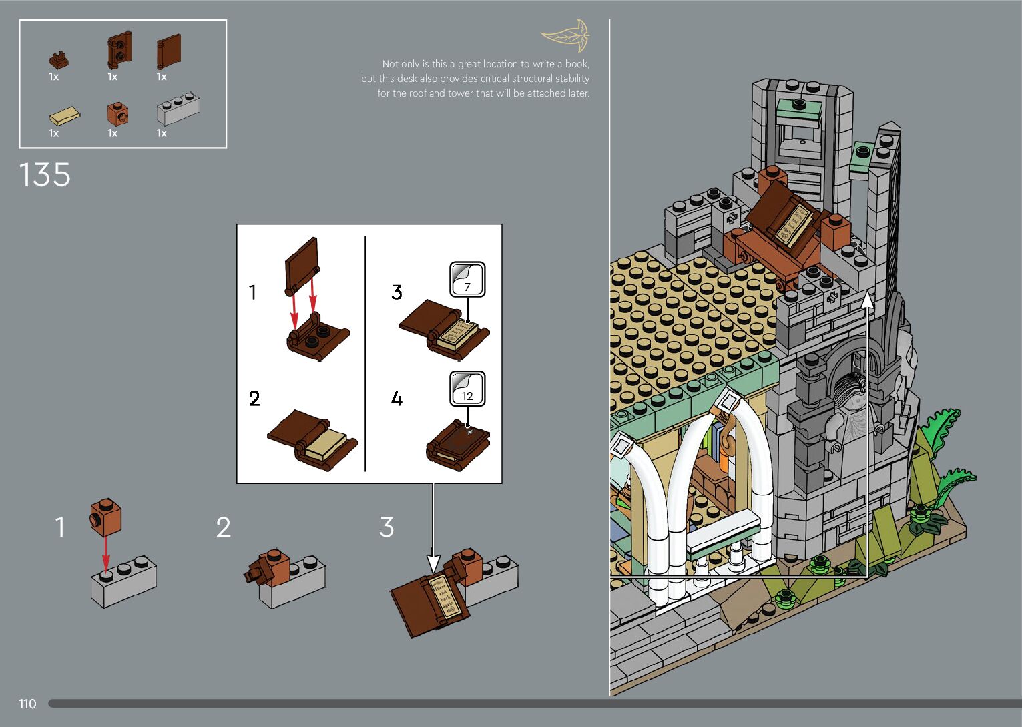
Task: Click the golden leaf emblem
Action: pyautogui.click(x=565, y=35)
